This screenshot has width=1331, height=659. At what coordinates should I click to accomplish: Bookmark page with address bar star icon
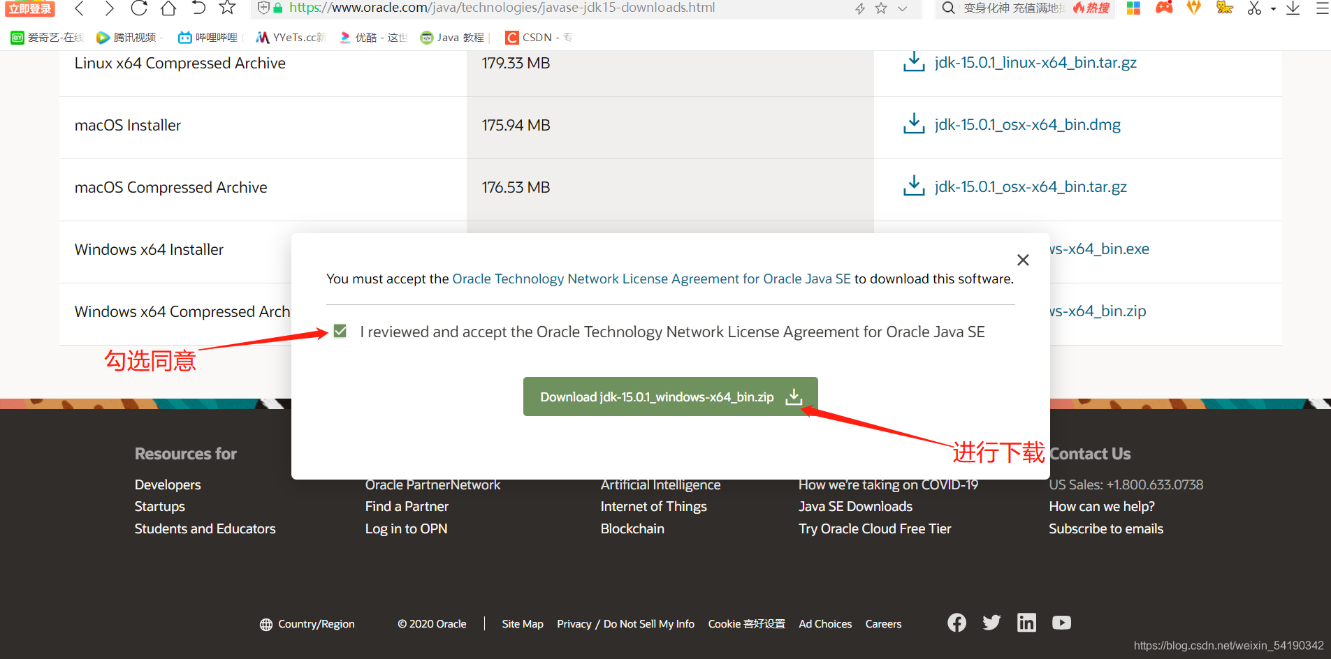881,8
